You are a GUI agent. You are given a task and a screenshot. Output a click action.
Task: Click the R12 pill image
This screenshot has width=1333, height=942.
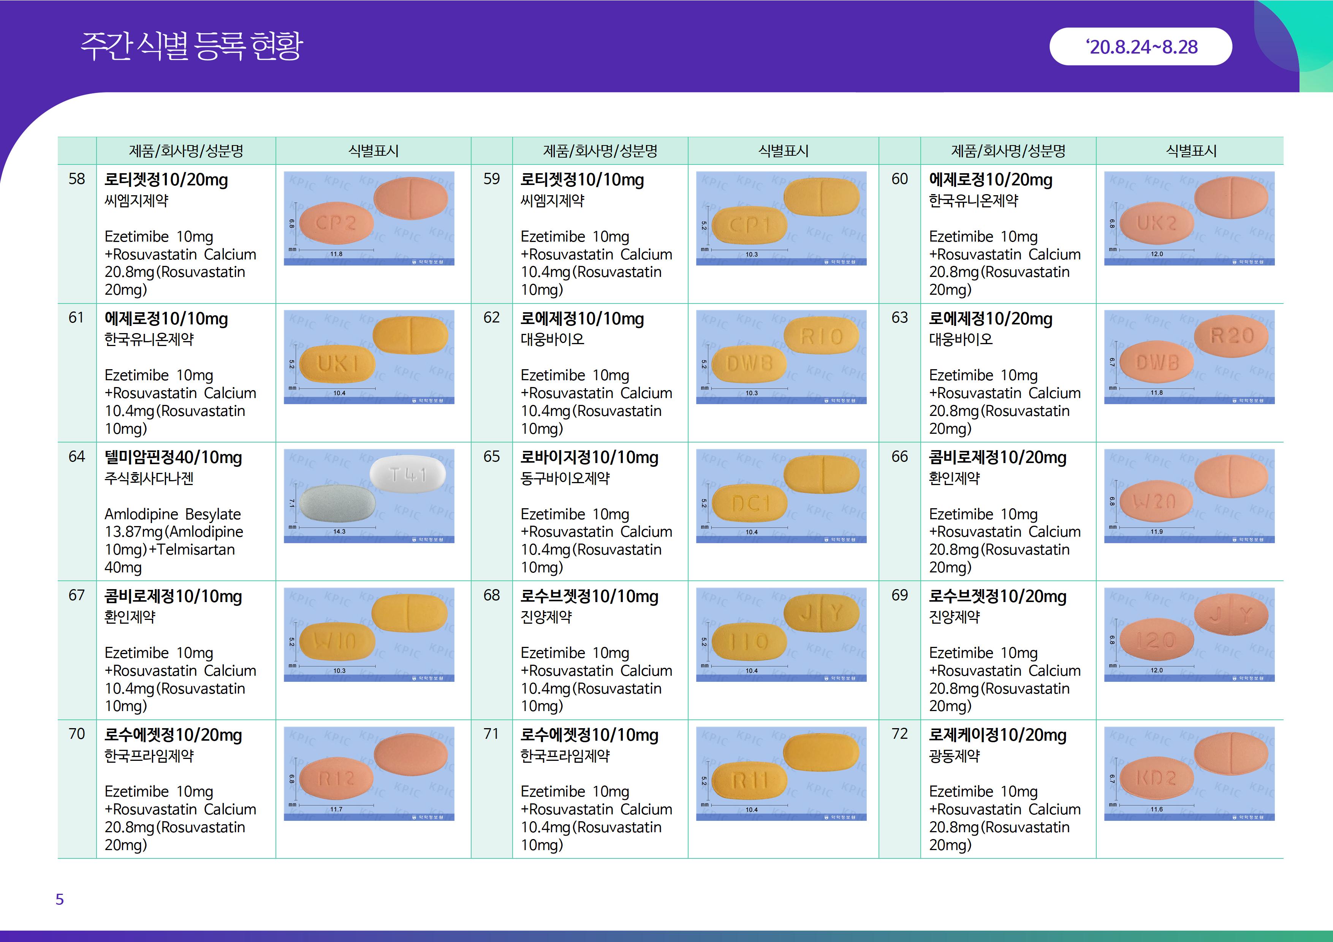pos(369,773)
